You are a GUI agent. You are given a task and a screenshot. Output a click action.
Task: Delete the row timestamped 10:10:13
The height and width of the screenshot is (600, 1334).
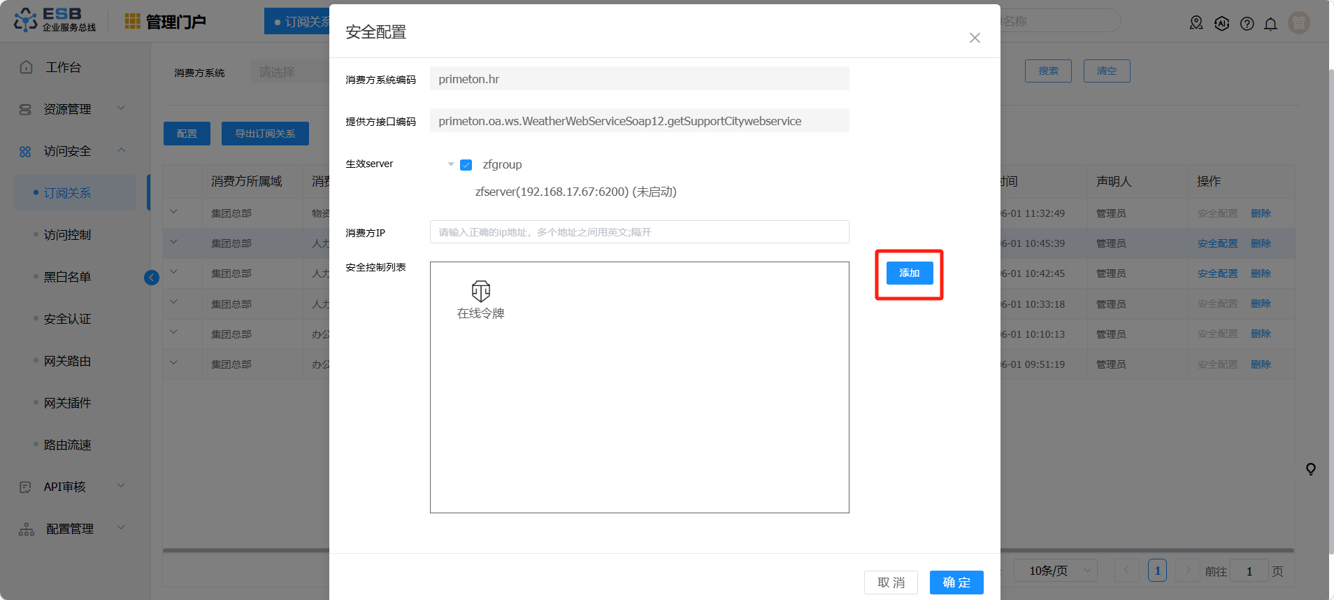tap(1261, 334)
